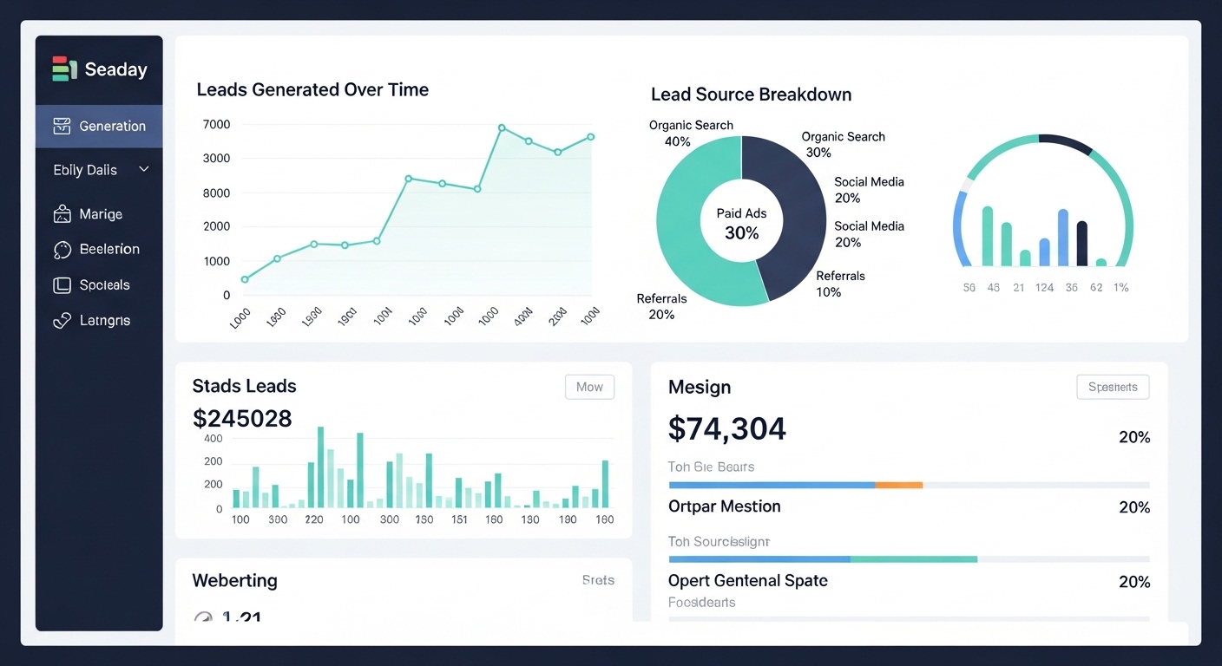Click the Spsenets button
Viewport: 1222px width, 666px height.
tap(1113, 387)
